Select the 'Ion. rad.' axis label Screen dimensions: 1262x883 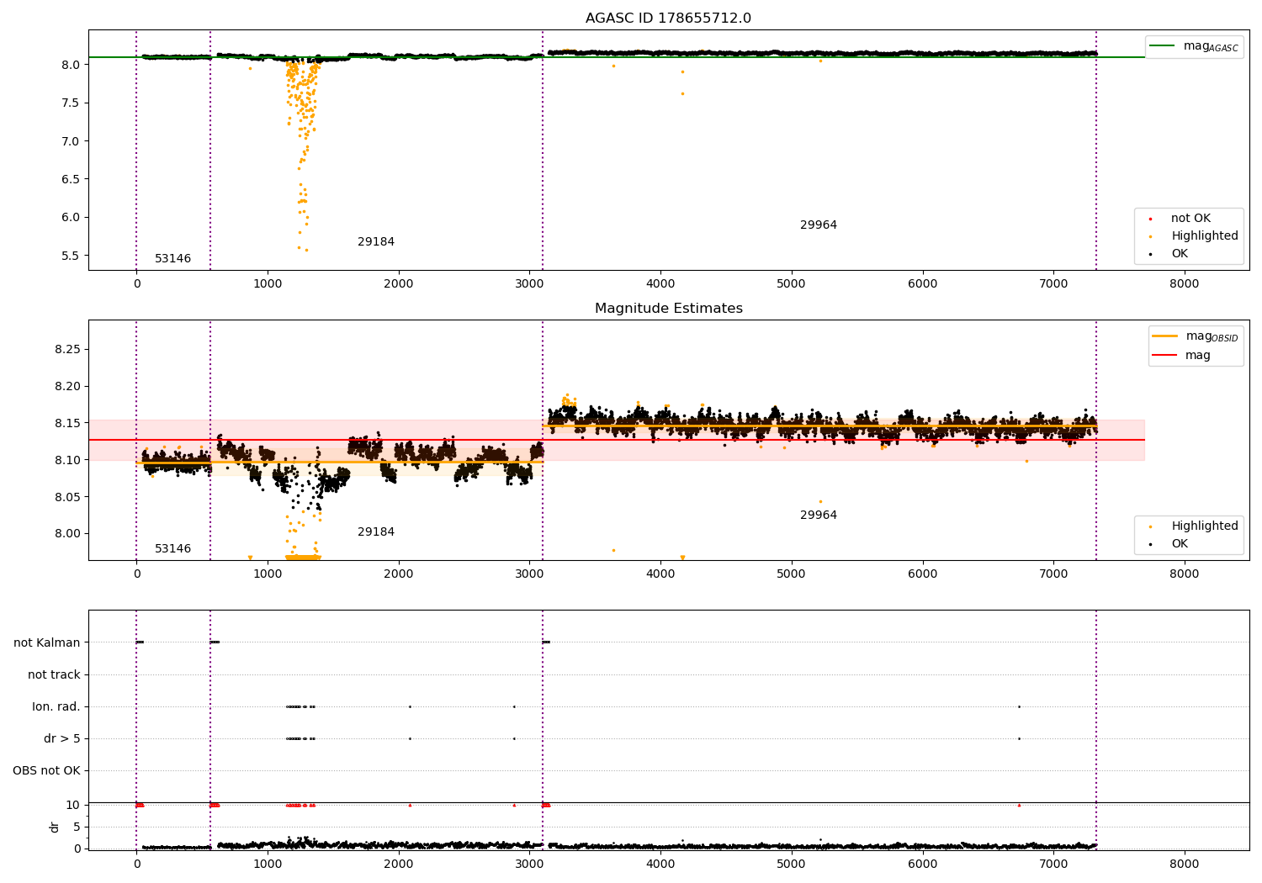[56, 707]
